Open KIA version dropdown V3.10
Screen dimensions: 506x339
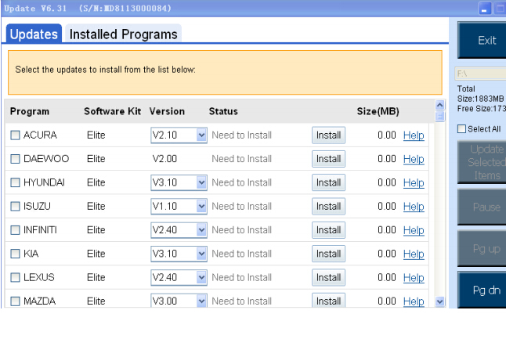(179, 254)
